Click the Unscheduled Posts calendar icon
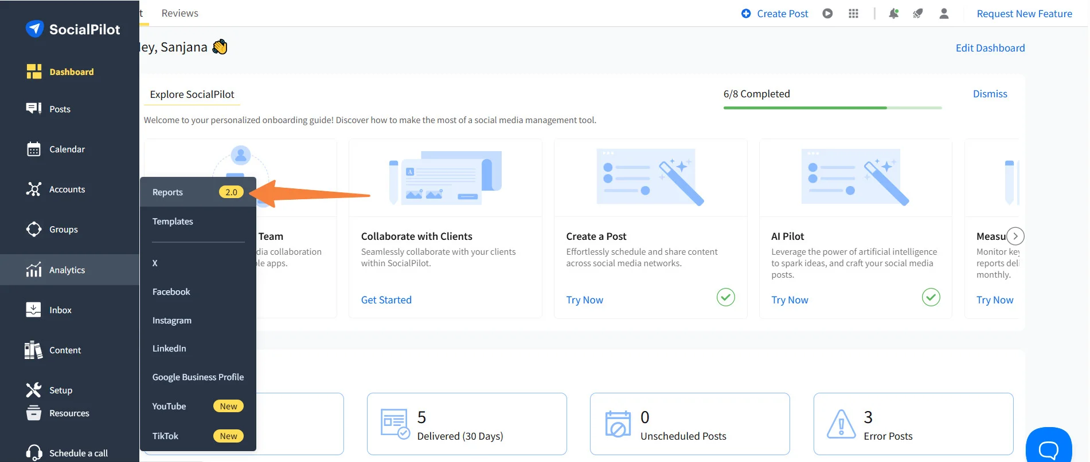The height and width of the screenshot is (462, 1090). (618, 424)
